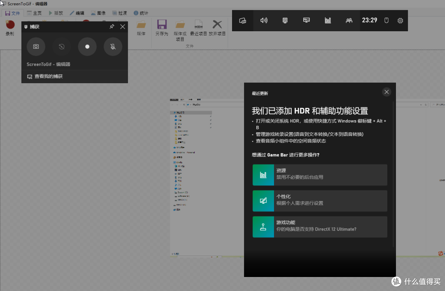445x291 pixels.
Task: Open the 播放 tab in ScreenToGif
Action: (56, 13)
